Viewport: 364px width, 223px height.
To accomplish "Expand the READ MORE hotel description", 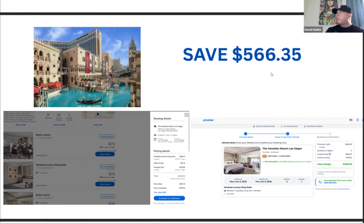I will point(20,125).
